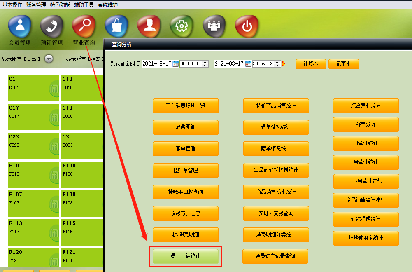Viewport: 412px width, 272px height.
Task: Open 正在消费场地一览 report
Action: (186, 106)
